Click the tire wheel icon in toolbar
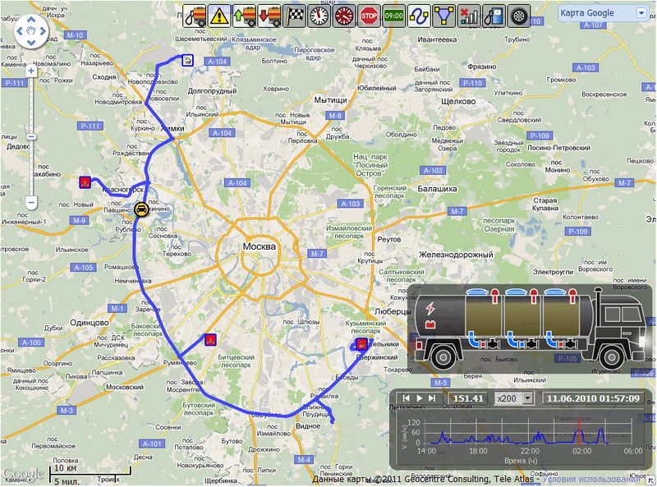 [x=518, y=16]
